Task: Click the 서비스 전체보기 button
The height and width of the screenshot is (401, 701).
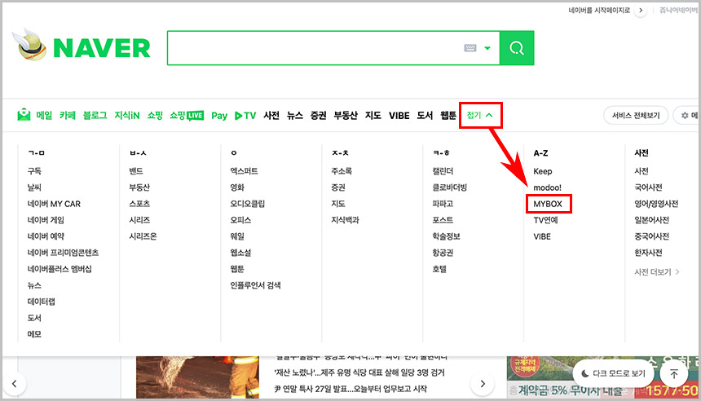Action: click(636, 116)
